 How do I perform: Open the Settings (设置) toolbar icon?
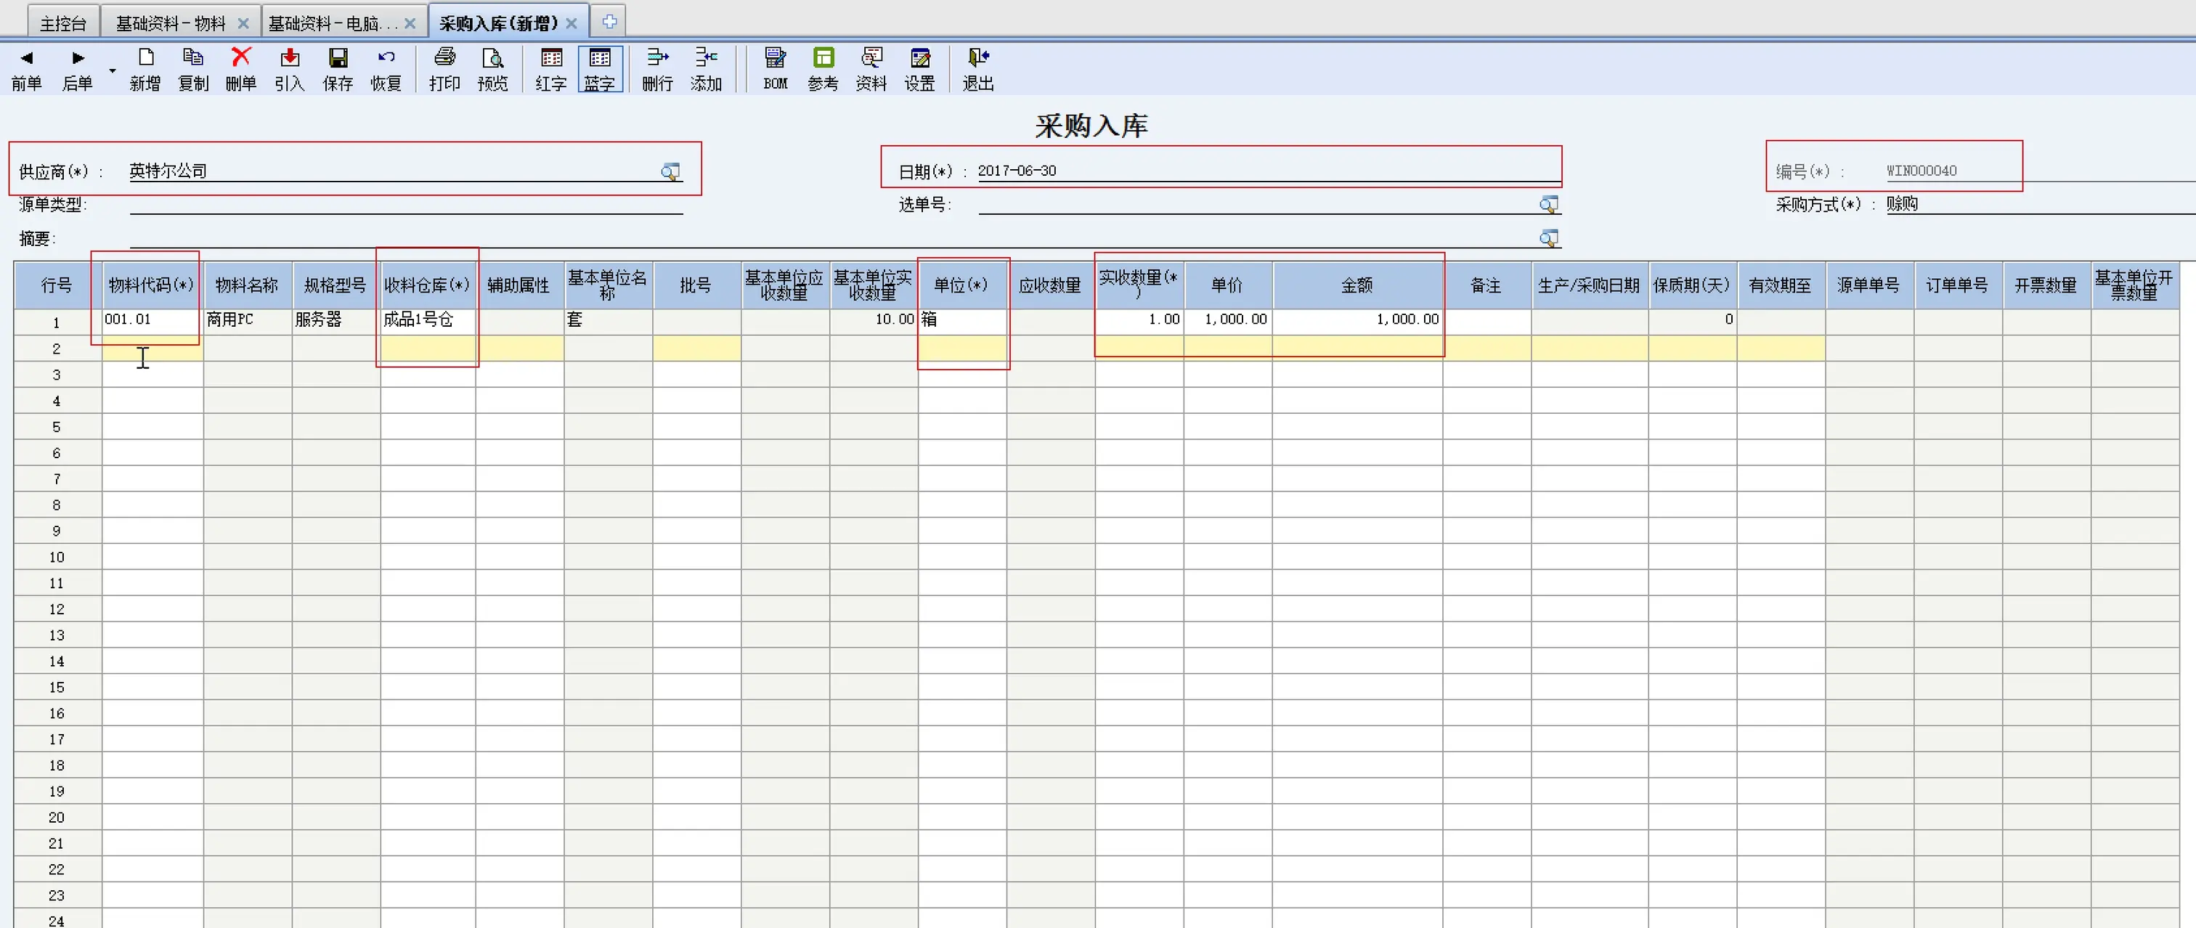(x=920, y=59)
